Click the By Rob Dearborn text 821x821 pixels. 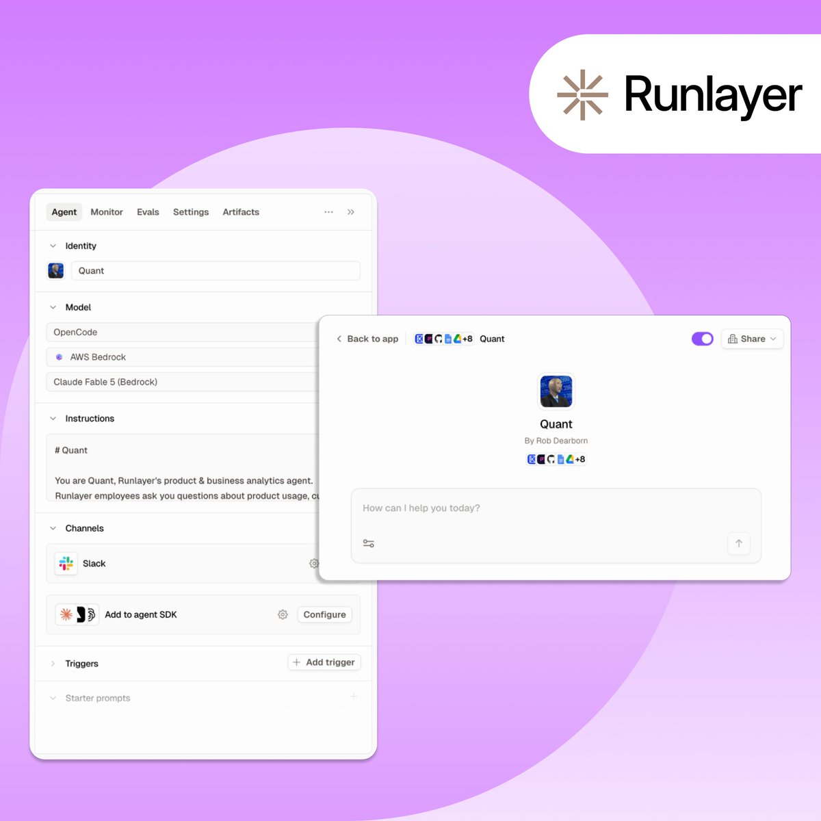556,441
